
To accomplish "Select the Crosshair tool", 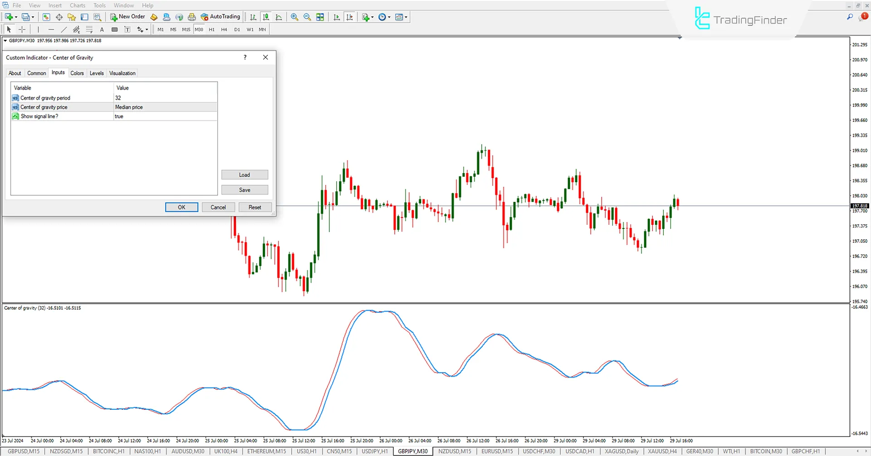I will tap(22, 29).
